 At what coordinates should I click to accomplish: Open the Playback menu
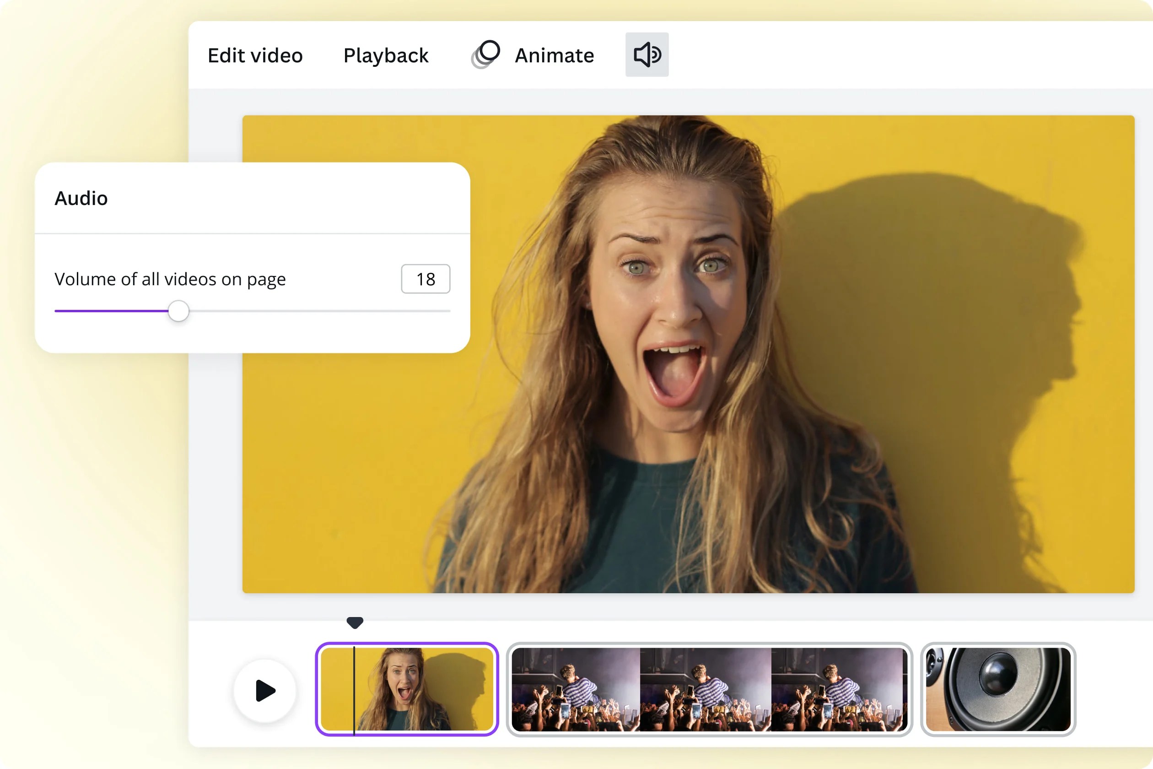coord(385,55)
